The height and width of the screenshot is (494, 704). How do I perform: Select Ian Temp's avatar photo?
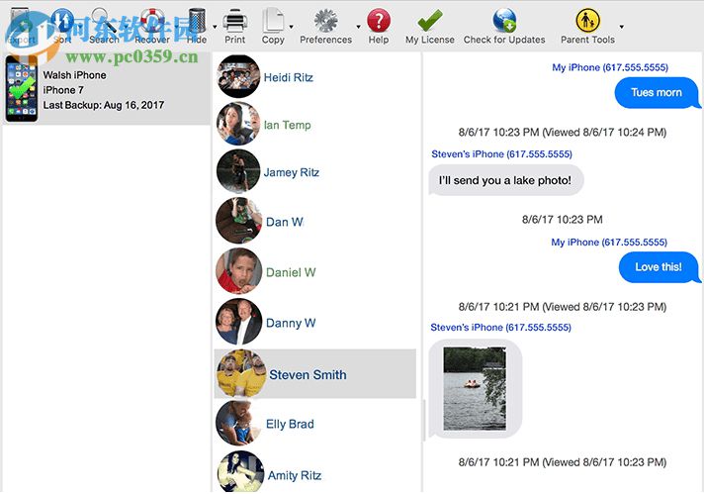[238, 124]
